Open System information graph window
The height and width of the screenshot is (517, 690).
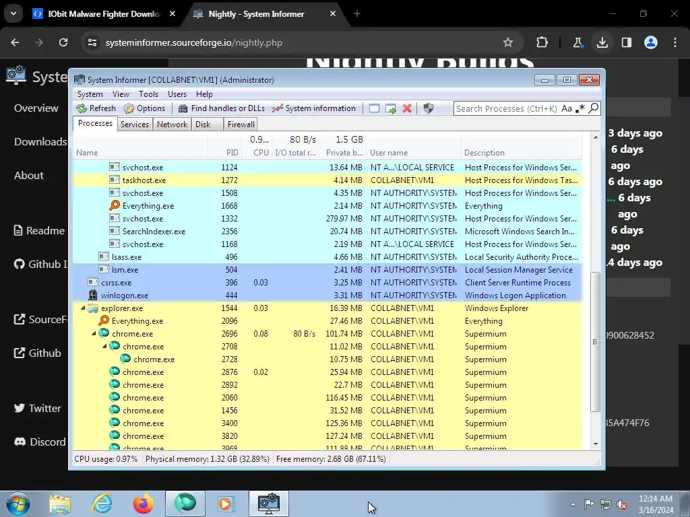tap(314, 108)
